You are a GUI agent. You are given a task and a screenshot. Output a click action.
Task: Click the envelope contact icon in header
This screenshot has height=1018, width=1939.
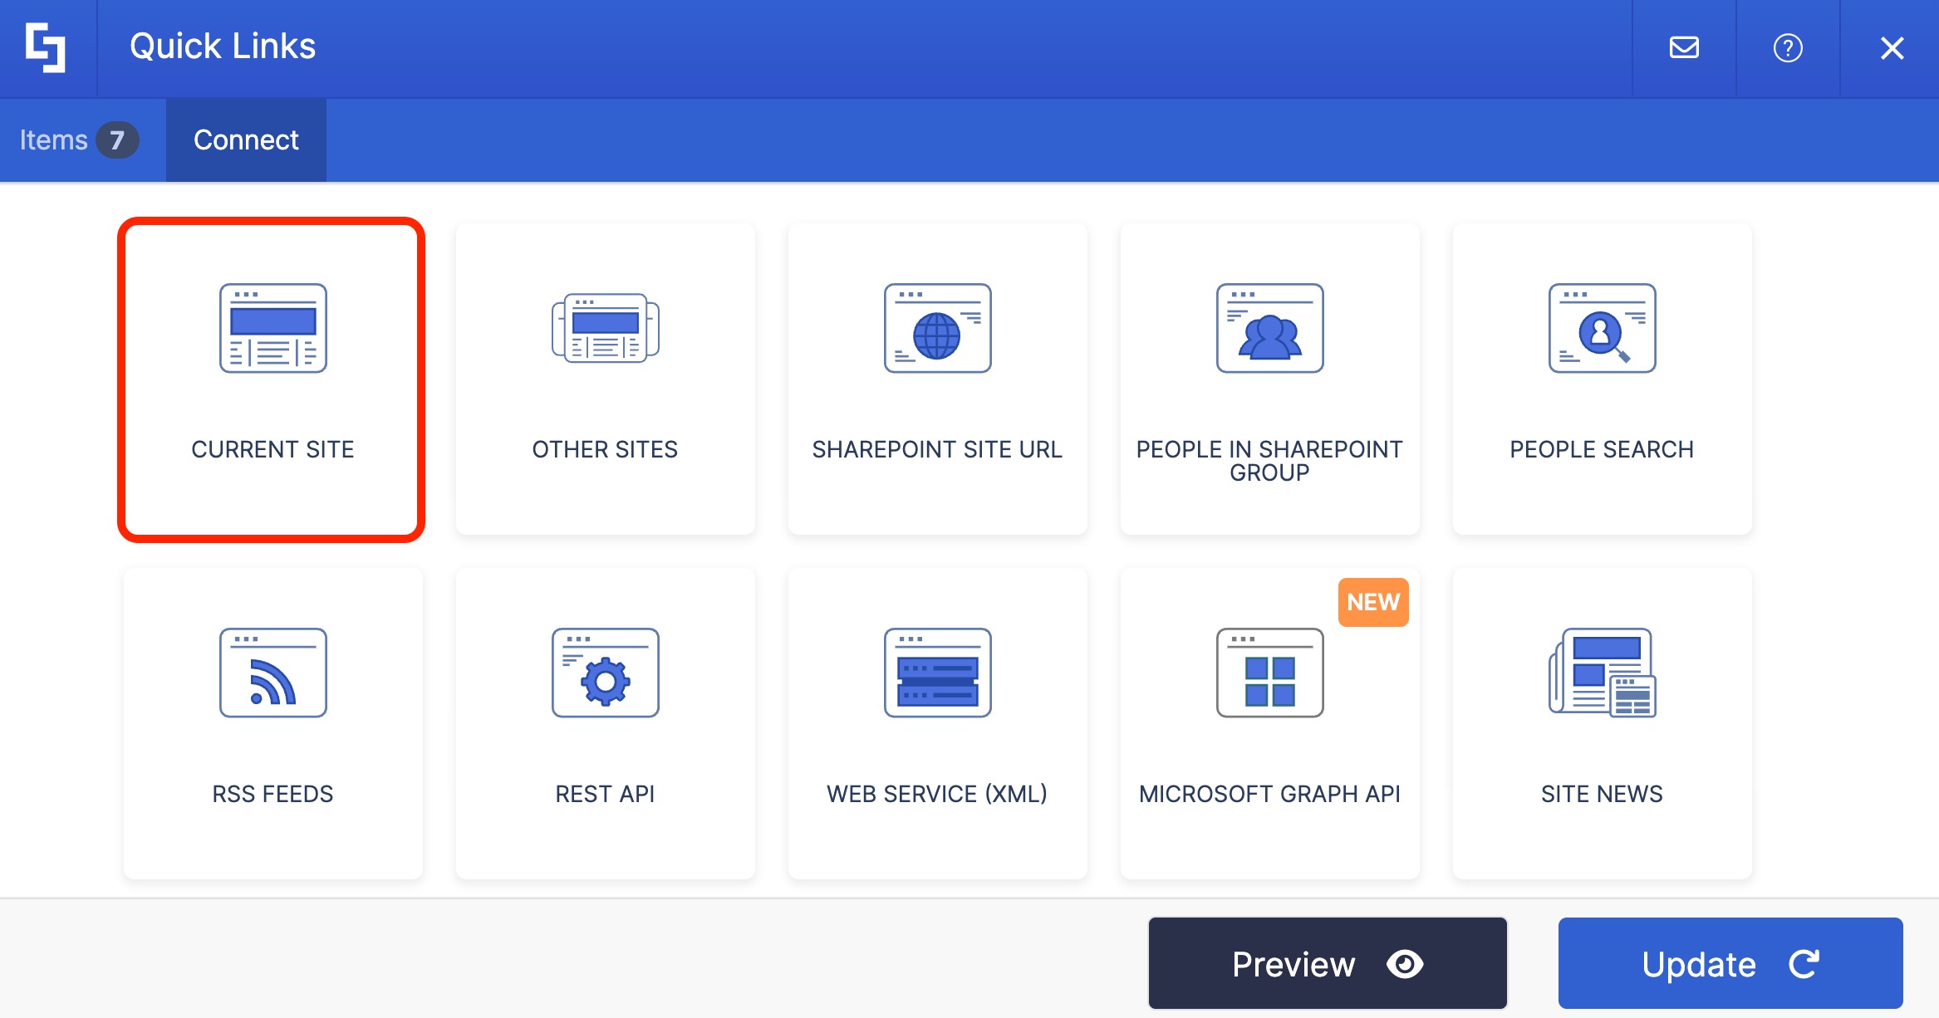click(x=1684, y=47)
